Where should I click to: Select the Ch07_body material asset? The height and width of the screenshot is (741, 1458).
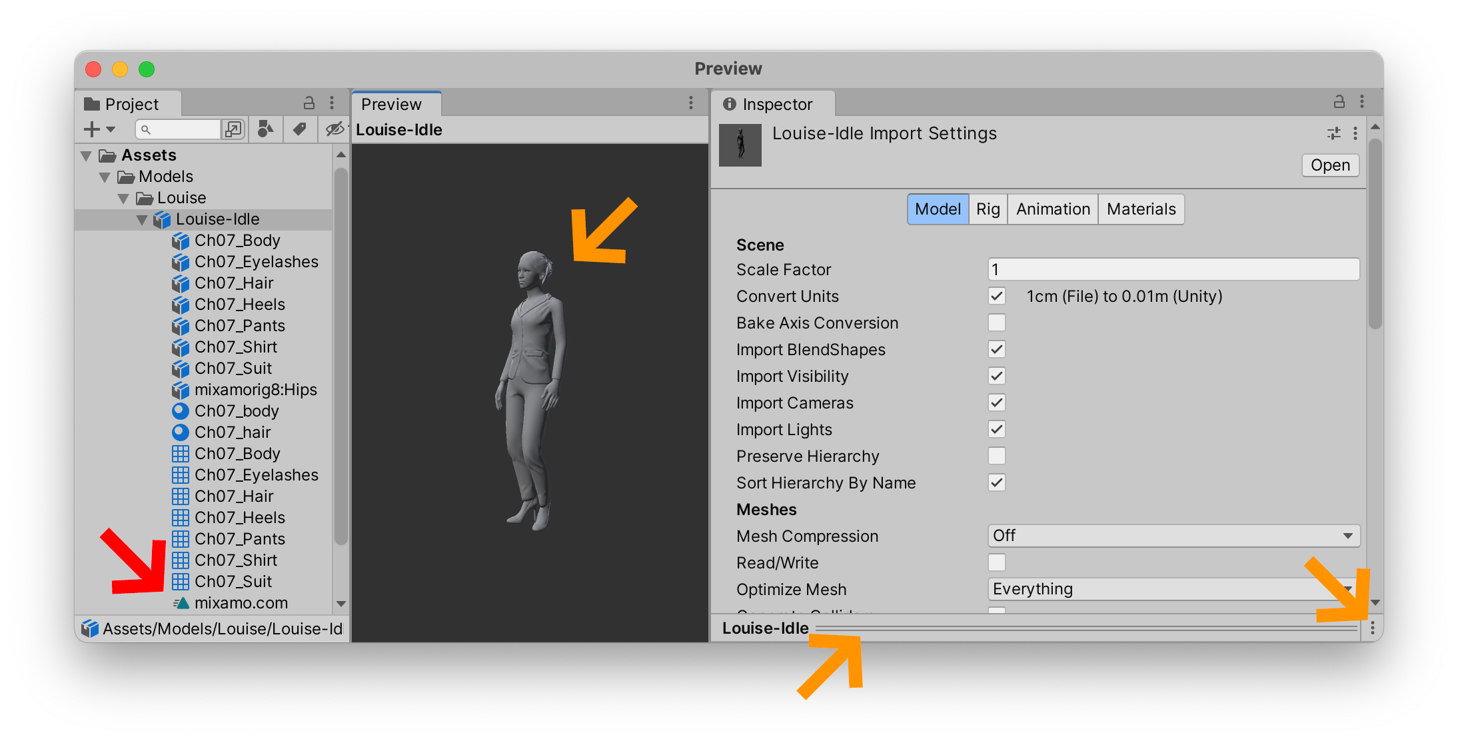coord(236,411)
